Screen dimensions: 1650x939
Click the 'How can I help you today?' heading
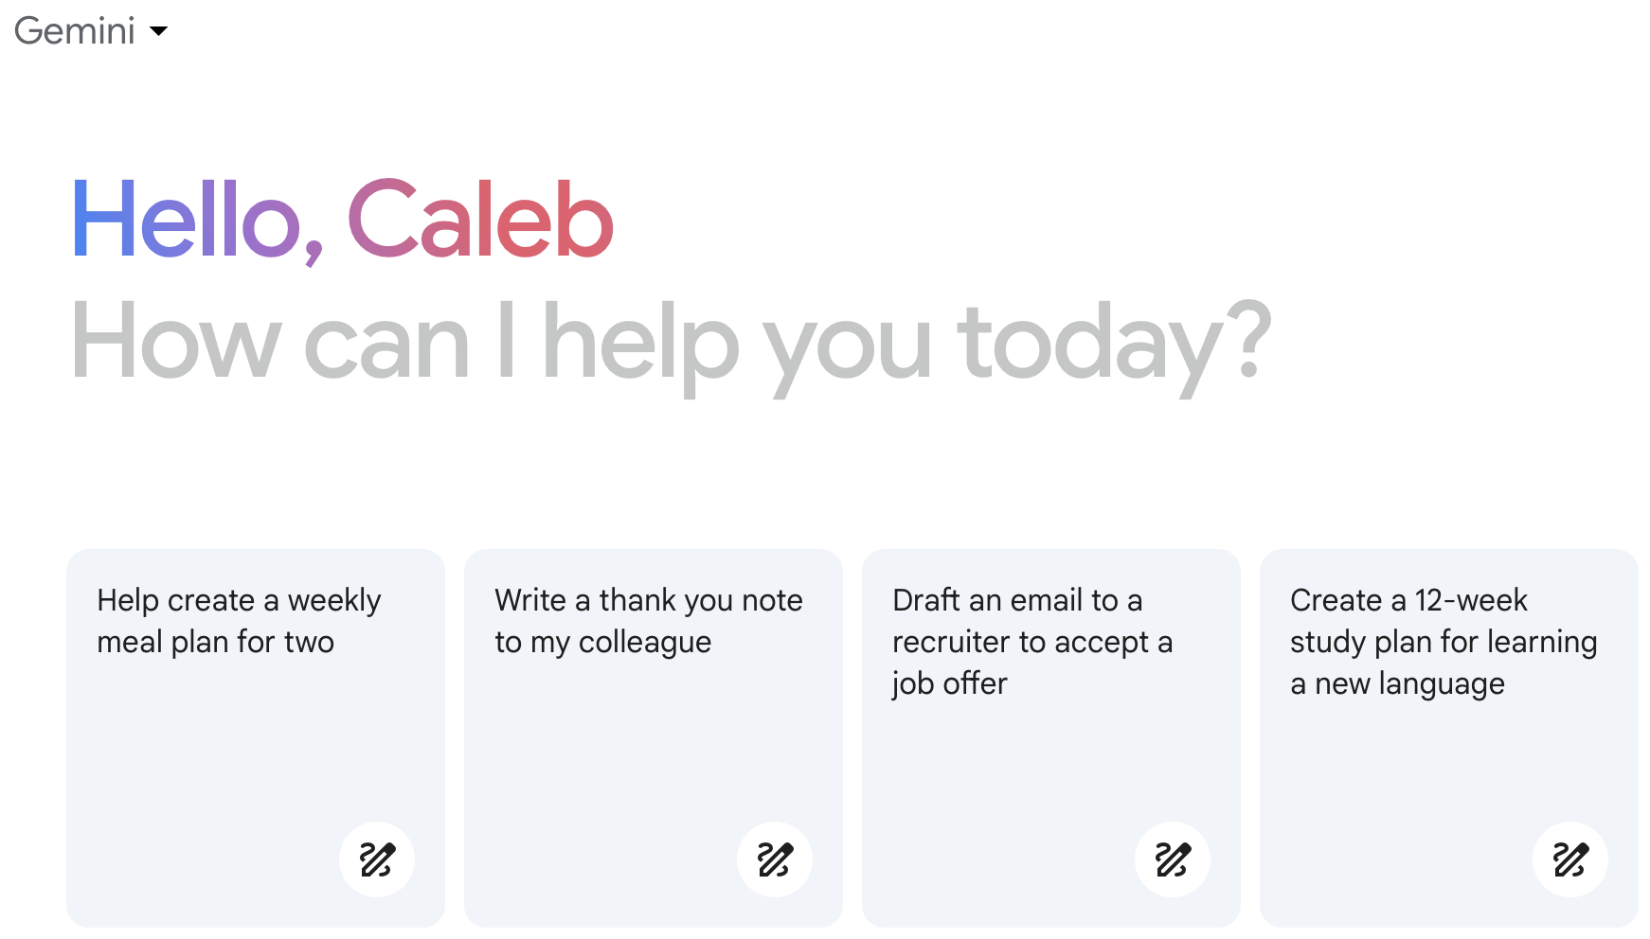[671, 343]
